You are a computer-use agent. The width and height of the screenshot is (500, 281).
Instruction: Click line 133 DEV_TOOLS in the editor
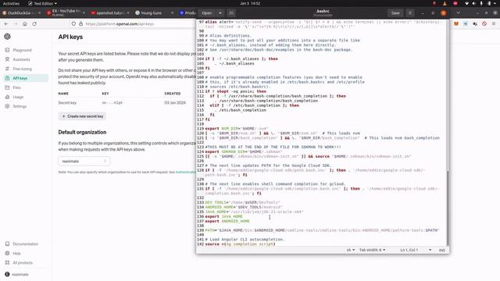click(x=242, y=203)
